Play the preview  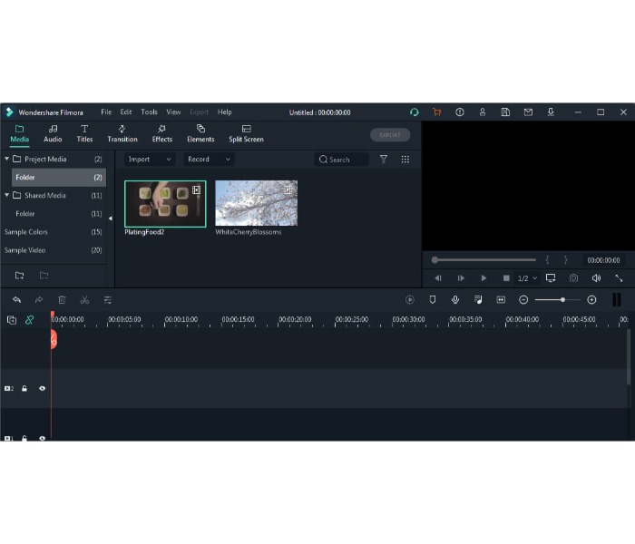pyautogui.click(x=484, y=278)
